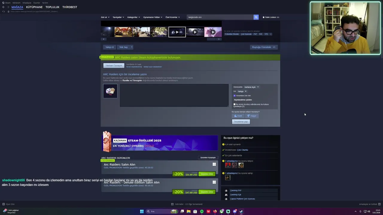The image size is (383, 215).
Task: Click into the review text area
Action: coord(174,95)
